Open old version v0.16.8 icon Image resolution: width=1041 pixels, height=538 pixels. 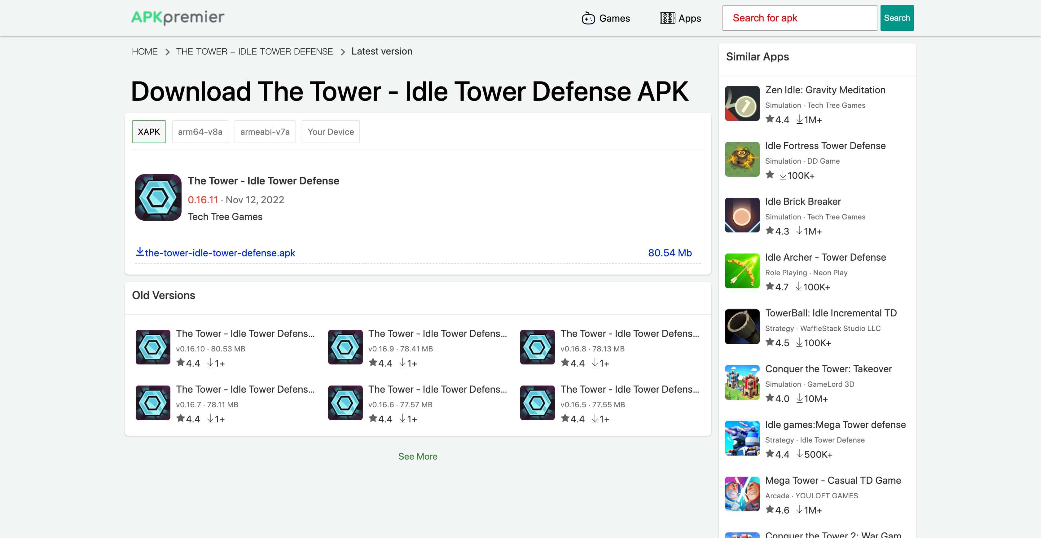[x=537, y=347]
